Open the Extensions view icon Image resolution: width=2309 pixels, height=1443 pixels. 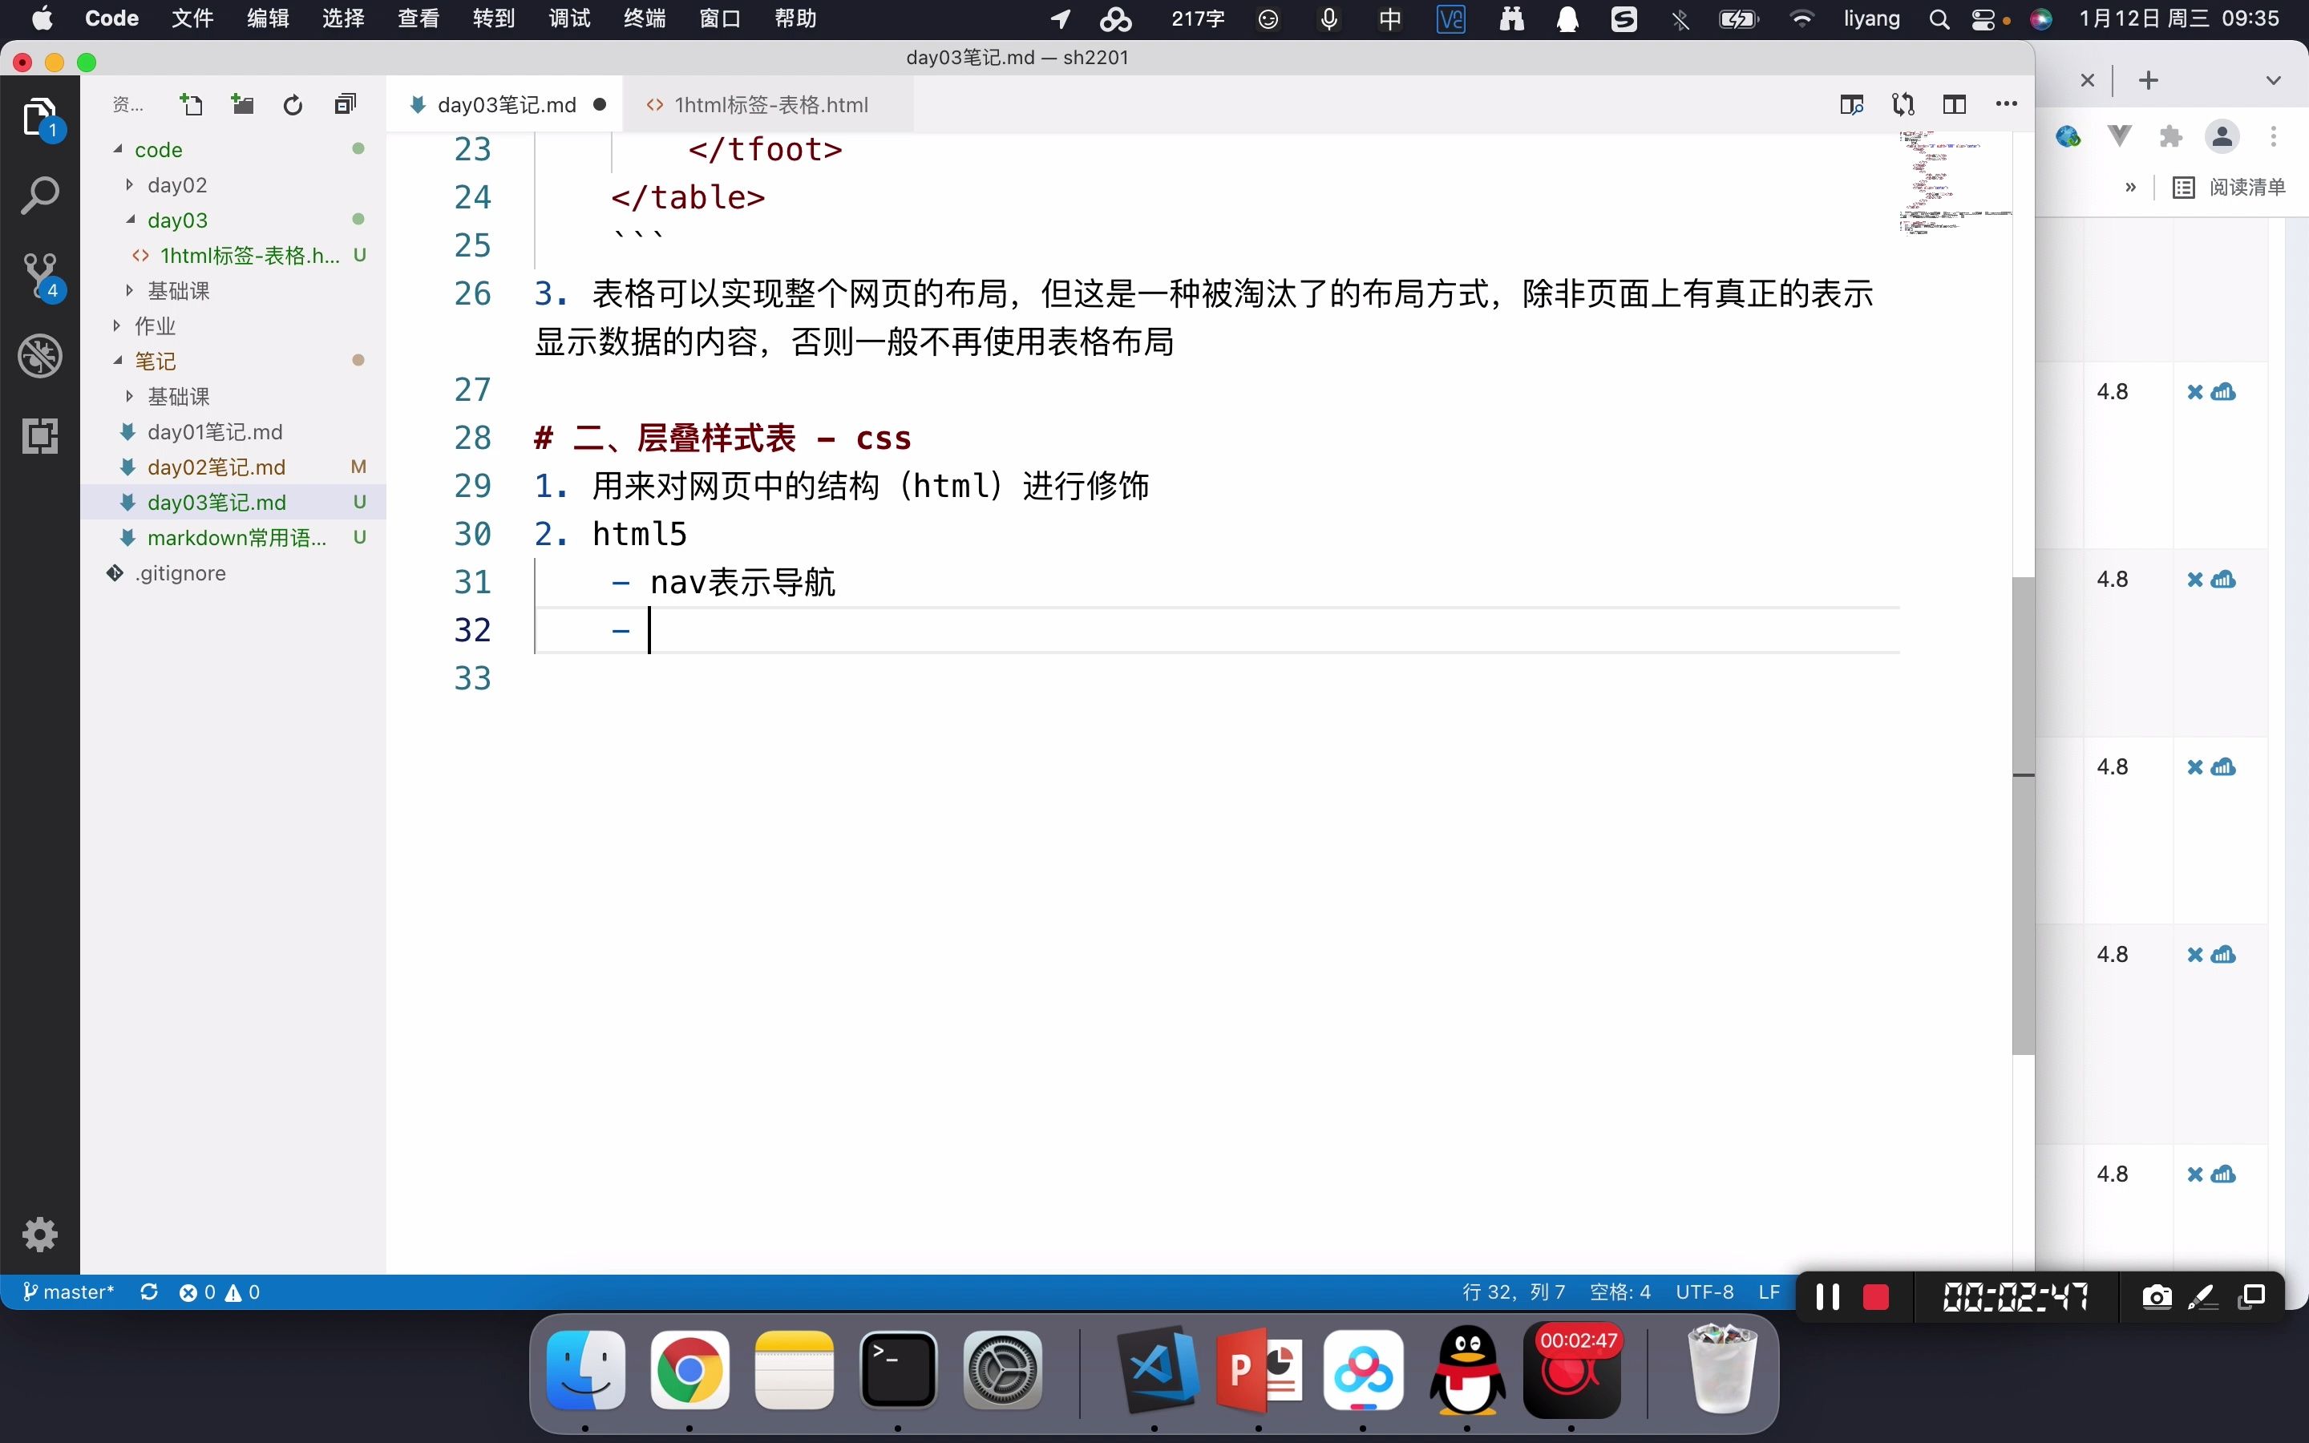pyautogui.click(x=40, y=436)
